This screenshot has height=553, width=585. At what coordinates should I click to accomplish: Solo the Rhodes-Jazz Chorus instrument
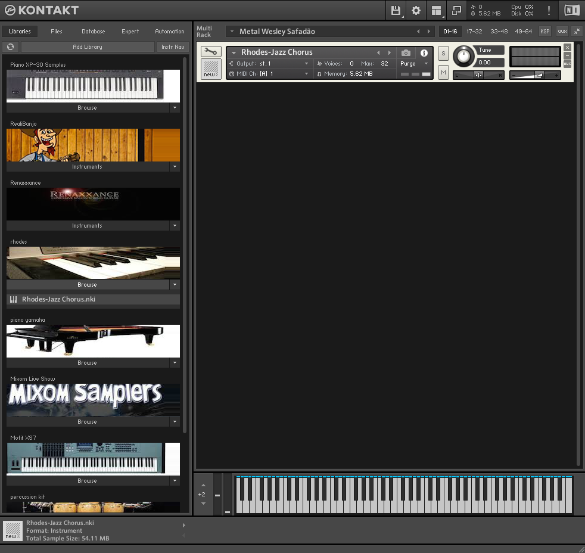(x=443, y=54)
